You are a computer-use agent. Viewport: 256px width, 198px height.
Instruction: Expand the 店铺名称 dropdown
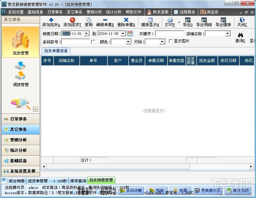coord(227,34)
